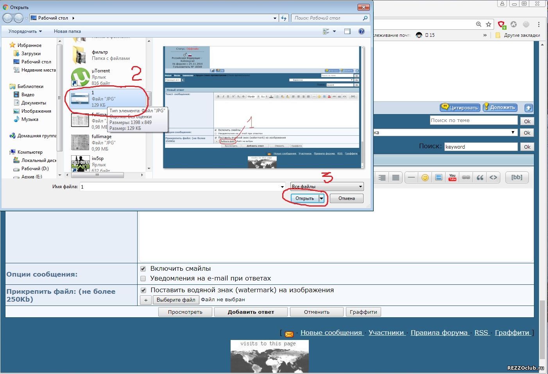
Task: Open the recent locations dropdown arrow
Action: click(x=26, y=18)
